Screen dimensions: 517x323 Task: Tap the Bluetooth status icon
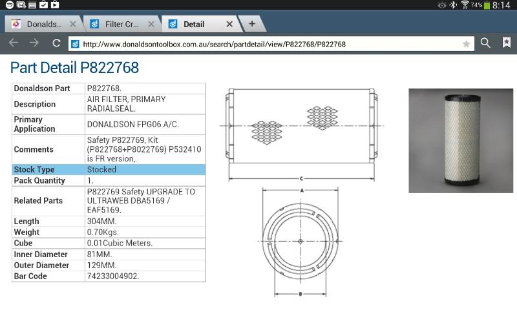click(454, 5)
